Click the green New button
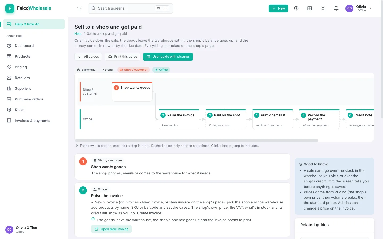The height and width of the screenshot is (239, 383). pyautogui.click(x=278, y=8)
